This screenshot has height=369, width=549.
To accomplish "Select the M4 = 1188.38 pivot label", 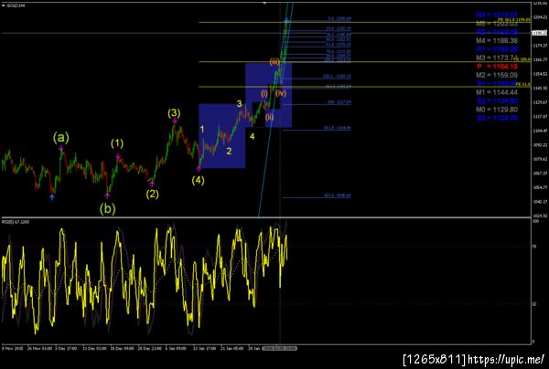I will (497, 40).
